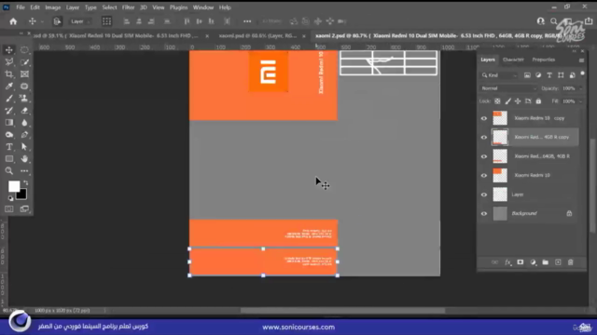Select the Xiaomi Redmi 10 layer thumbnail

[x=500, y=176]
